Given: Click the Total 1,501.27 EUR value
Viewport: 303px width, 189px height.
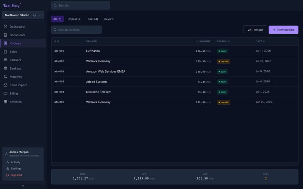Looking at the screenshot, I should (83, 178).
